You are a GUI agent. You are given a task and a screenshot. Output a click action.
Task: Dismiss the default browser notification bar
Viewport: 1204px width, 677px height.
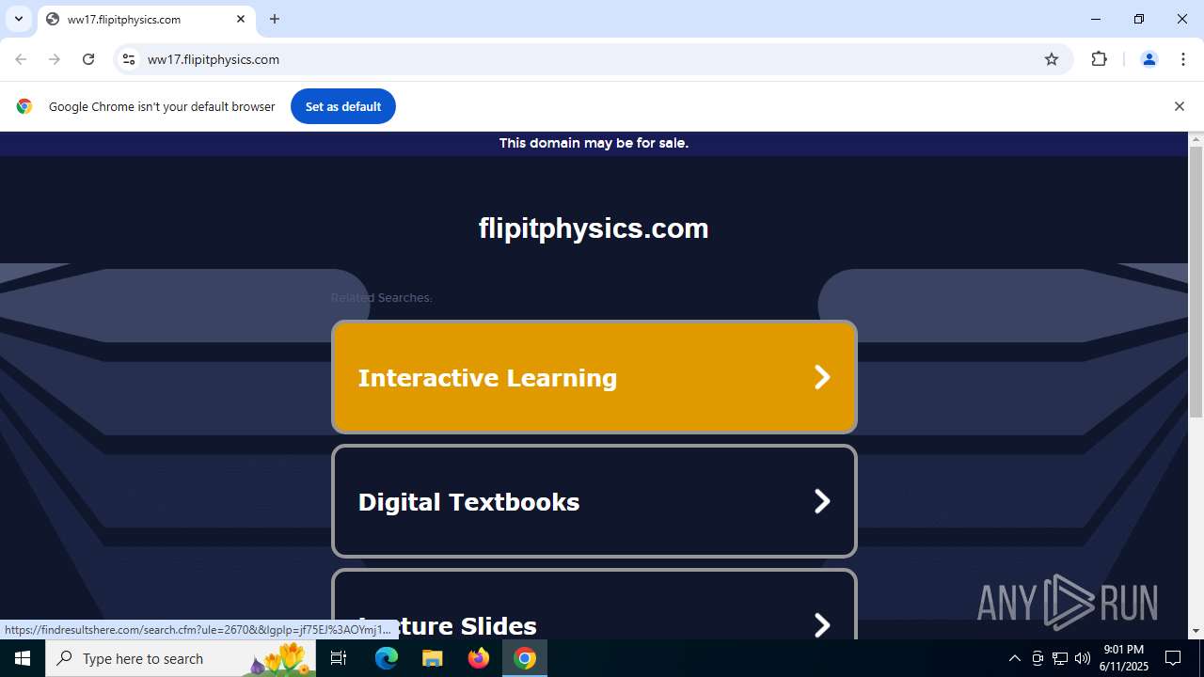pyautogui.click(x=1179, y=106)
